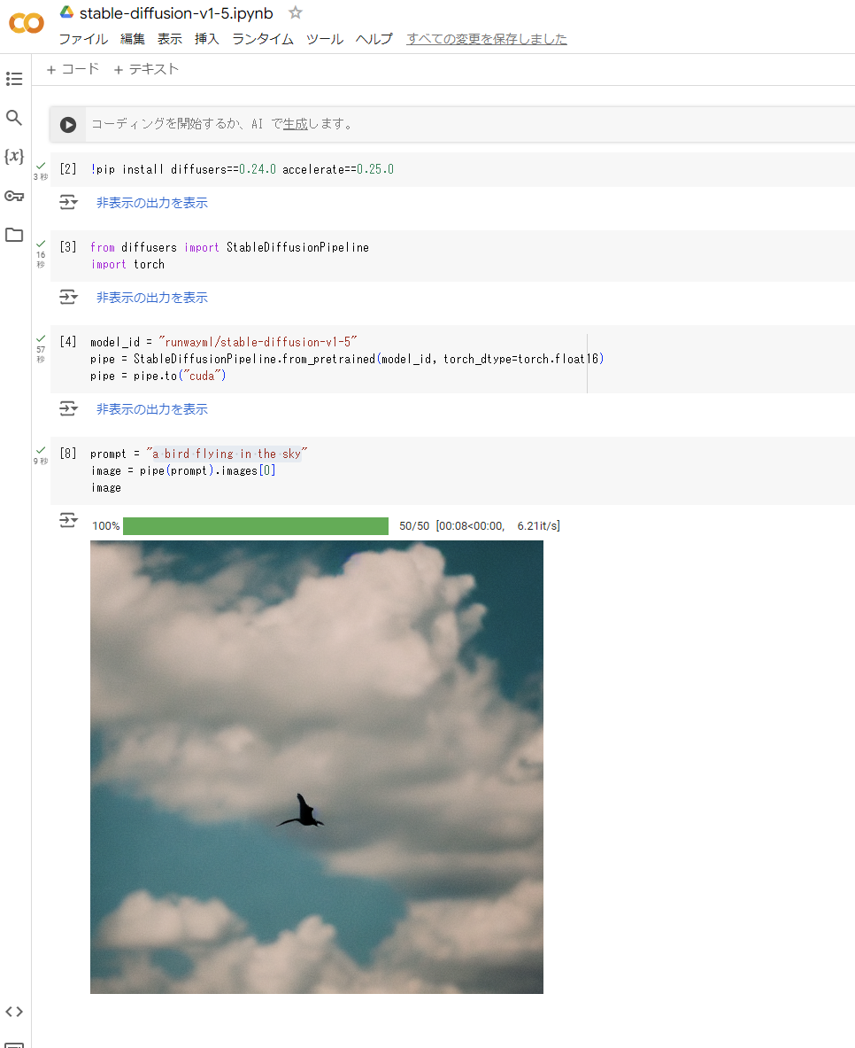The image size is (855, 1048).
Task: Open the variables inspector
Action: [13, 156]
